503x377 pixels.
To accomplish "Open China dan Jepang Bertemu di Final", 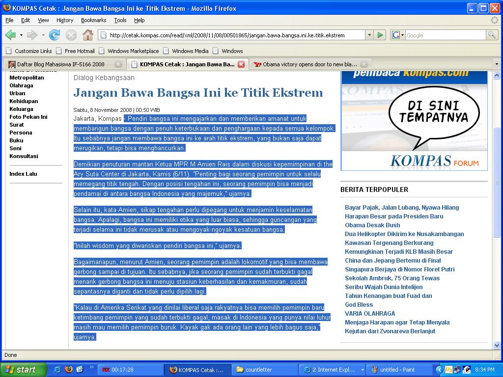I will tap(393, 260).
